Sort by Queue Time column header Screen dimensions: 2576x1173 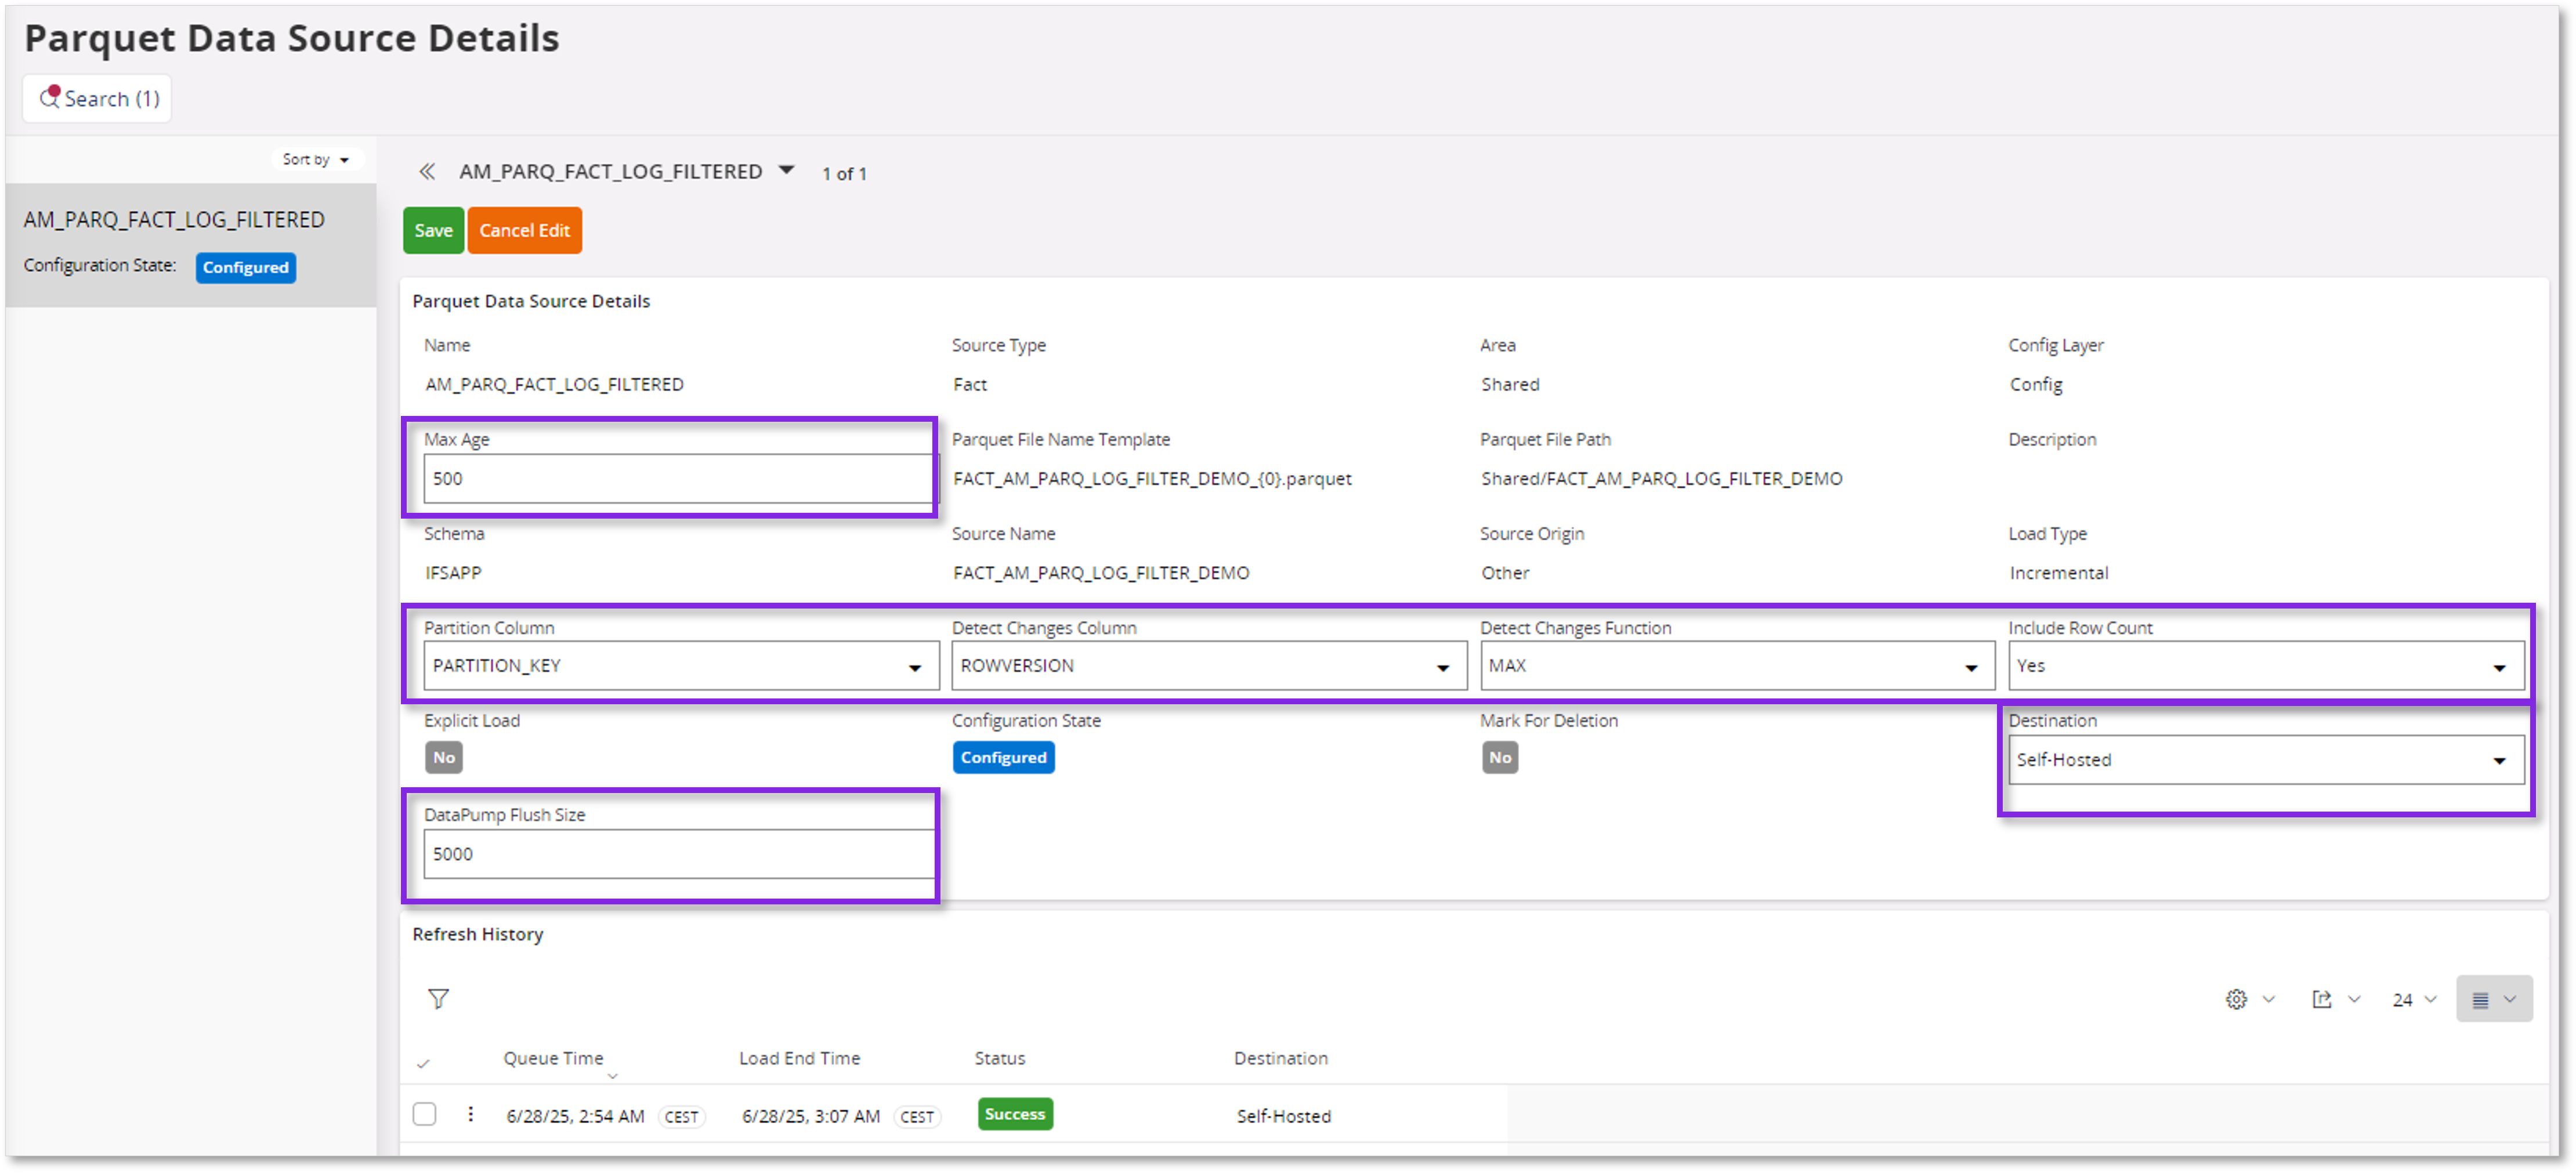[x=553, y=1058]
